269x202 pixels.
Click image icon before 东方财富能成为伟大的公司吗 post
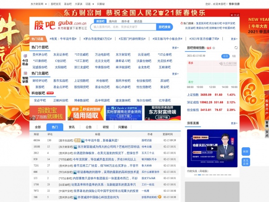click(75, 147)
